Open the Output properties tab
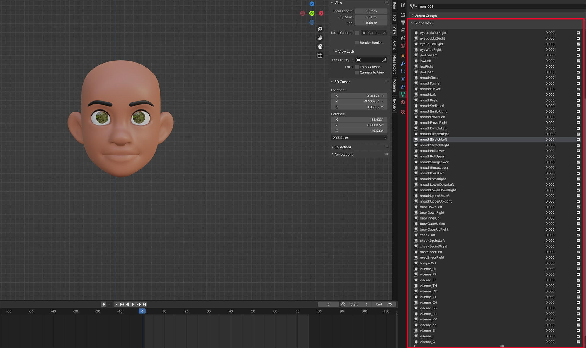The height and width of the screenshot is (348, 586). (403, 23)
